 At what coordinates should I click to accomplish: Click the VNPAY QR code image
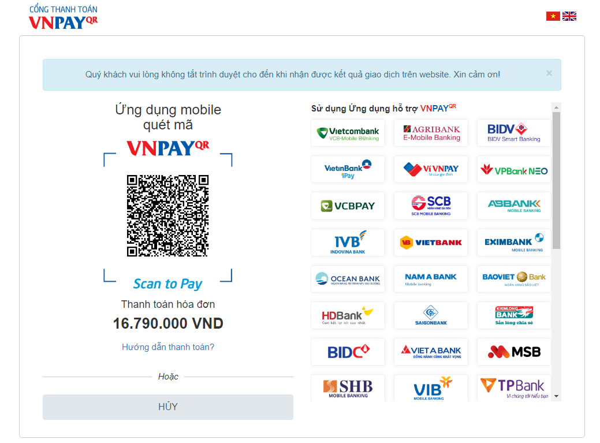point(167,215)
